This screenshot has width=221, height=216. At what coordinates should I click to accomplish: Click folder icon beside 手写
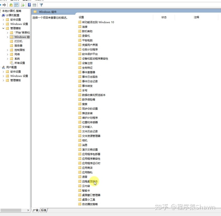click(x=80, y=90)
